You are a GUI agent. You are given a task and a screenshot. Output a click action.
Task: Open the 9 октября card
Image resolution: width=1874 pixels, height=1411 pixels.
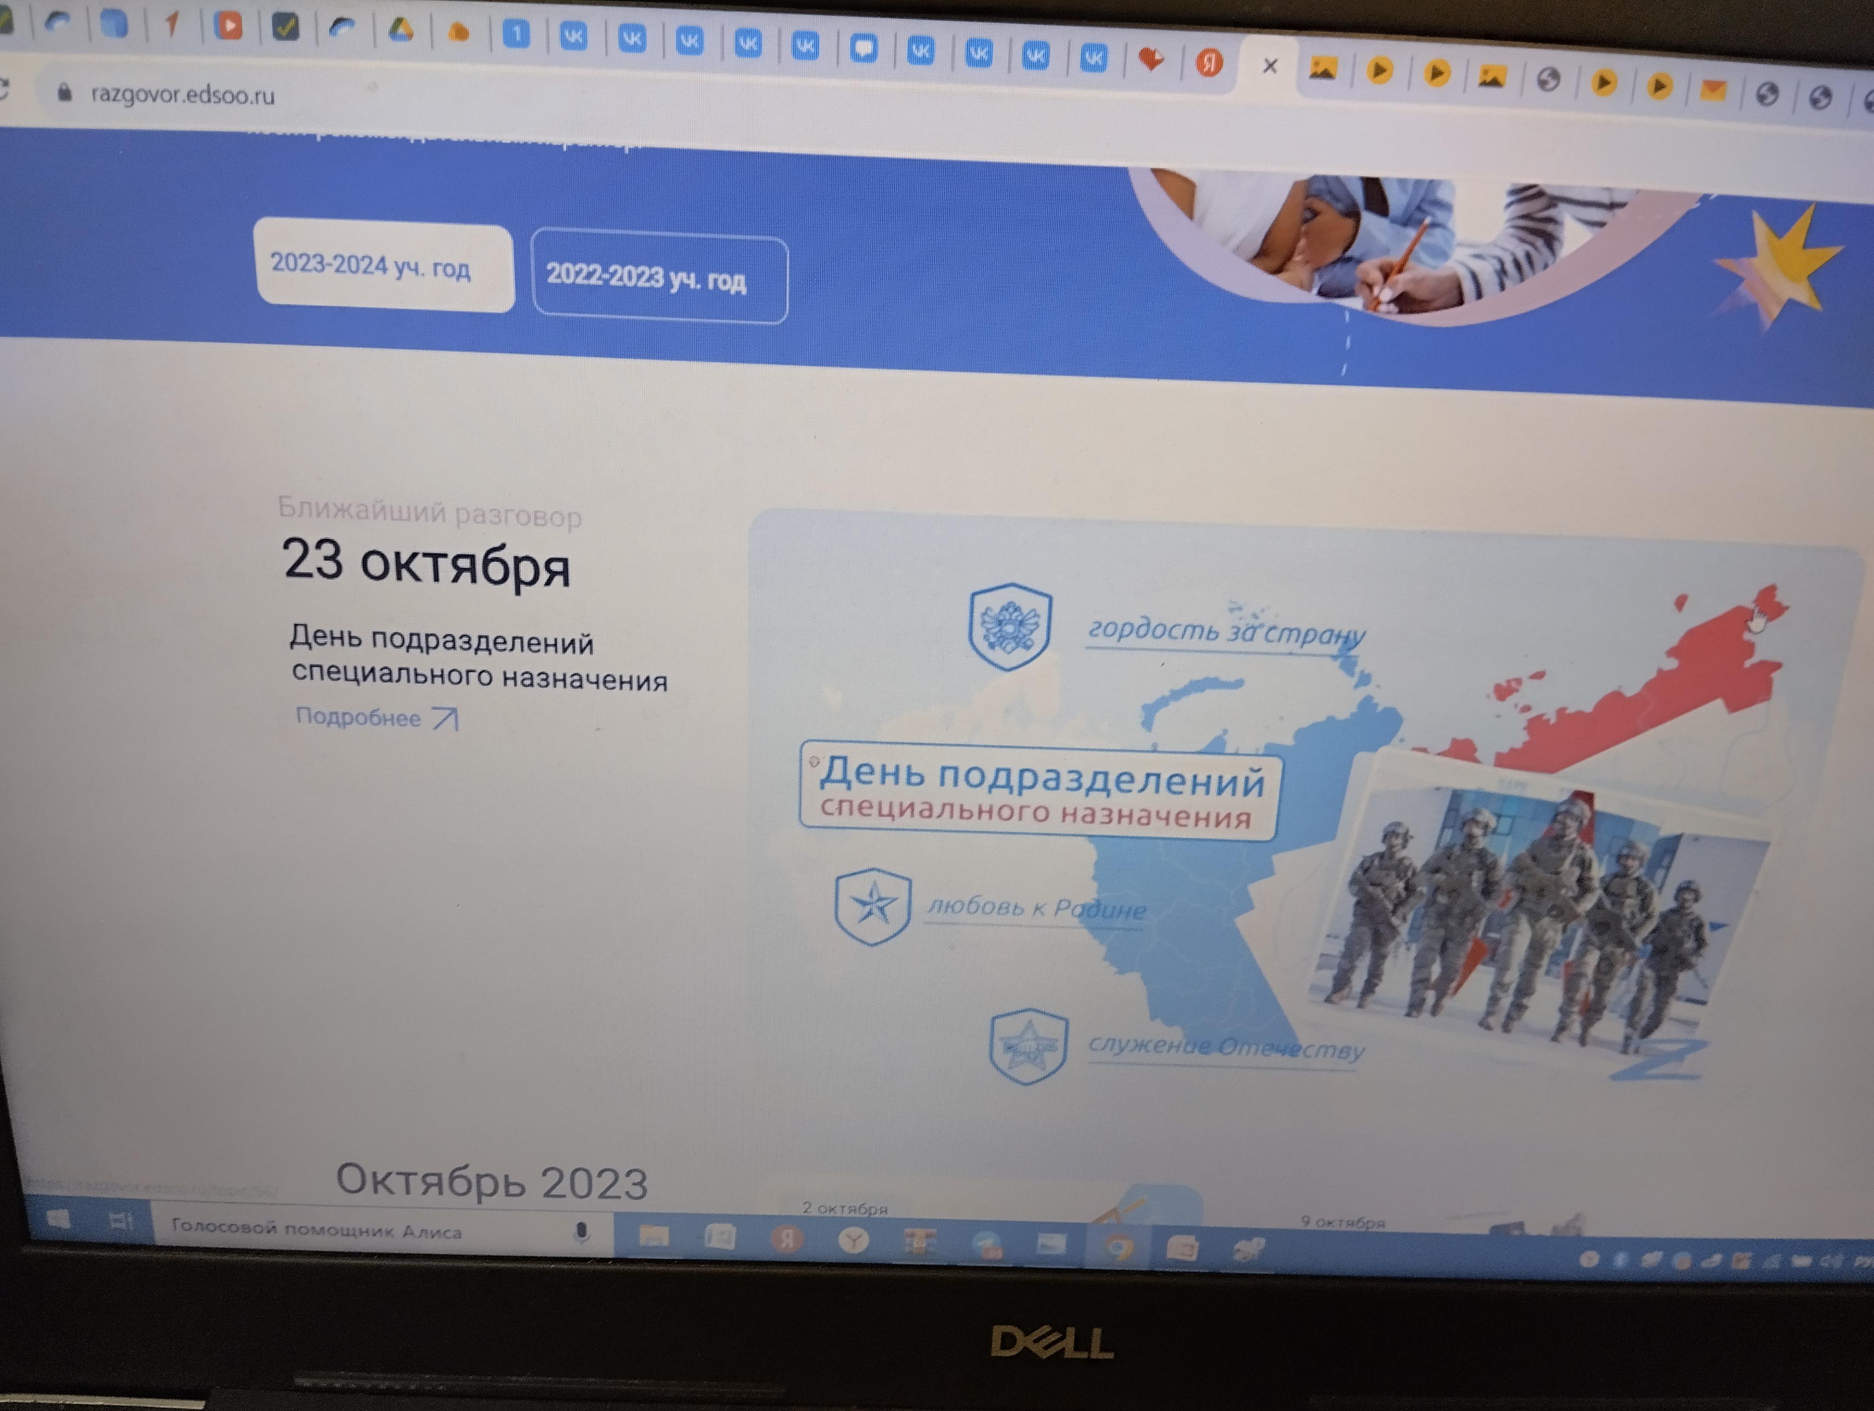click(x=1343, y=1221)
